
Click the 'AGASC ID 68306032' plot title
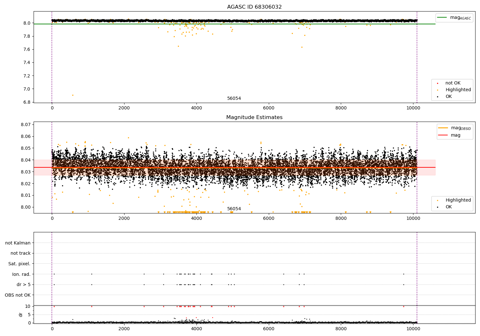[254, 7]
